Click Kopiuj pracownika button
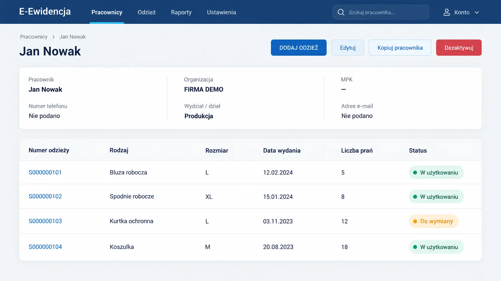Viewport: 501px width, 281px height. [x=400, y=48]
